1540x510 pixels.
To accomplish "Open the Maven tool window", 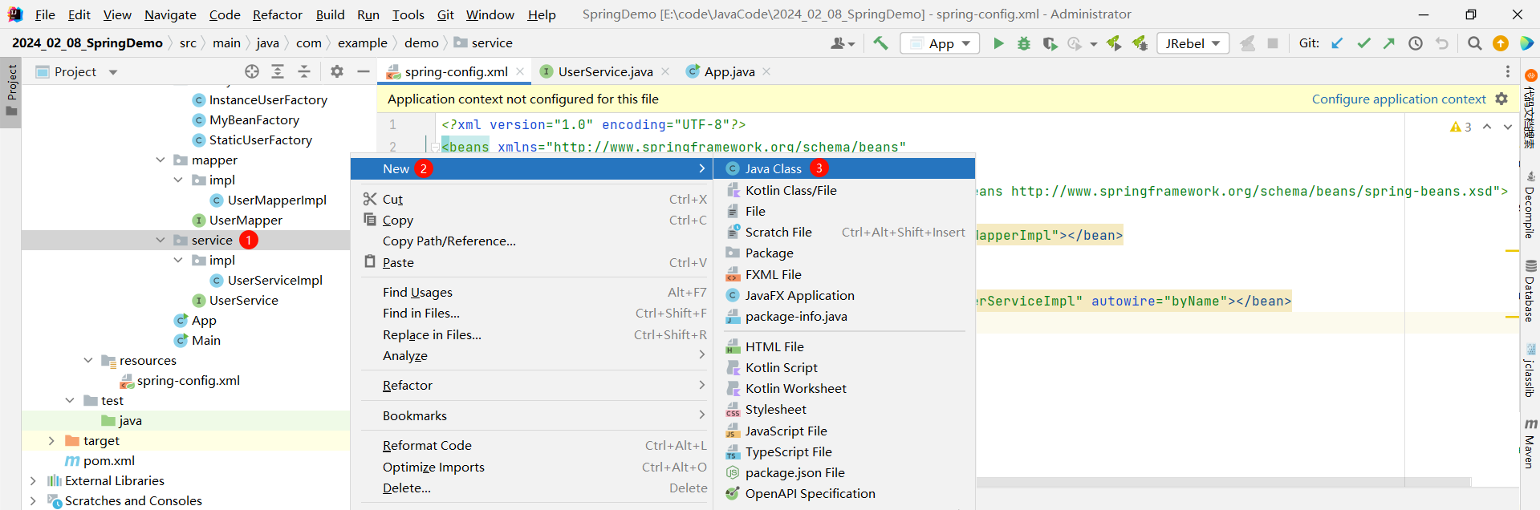I will click(x=1530, y=443).
